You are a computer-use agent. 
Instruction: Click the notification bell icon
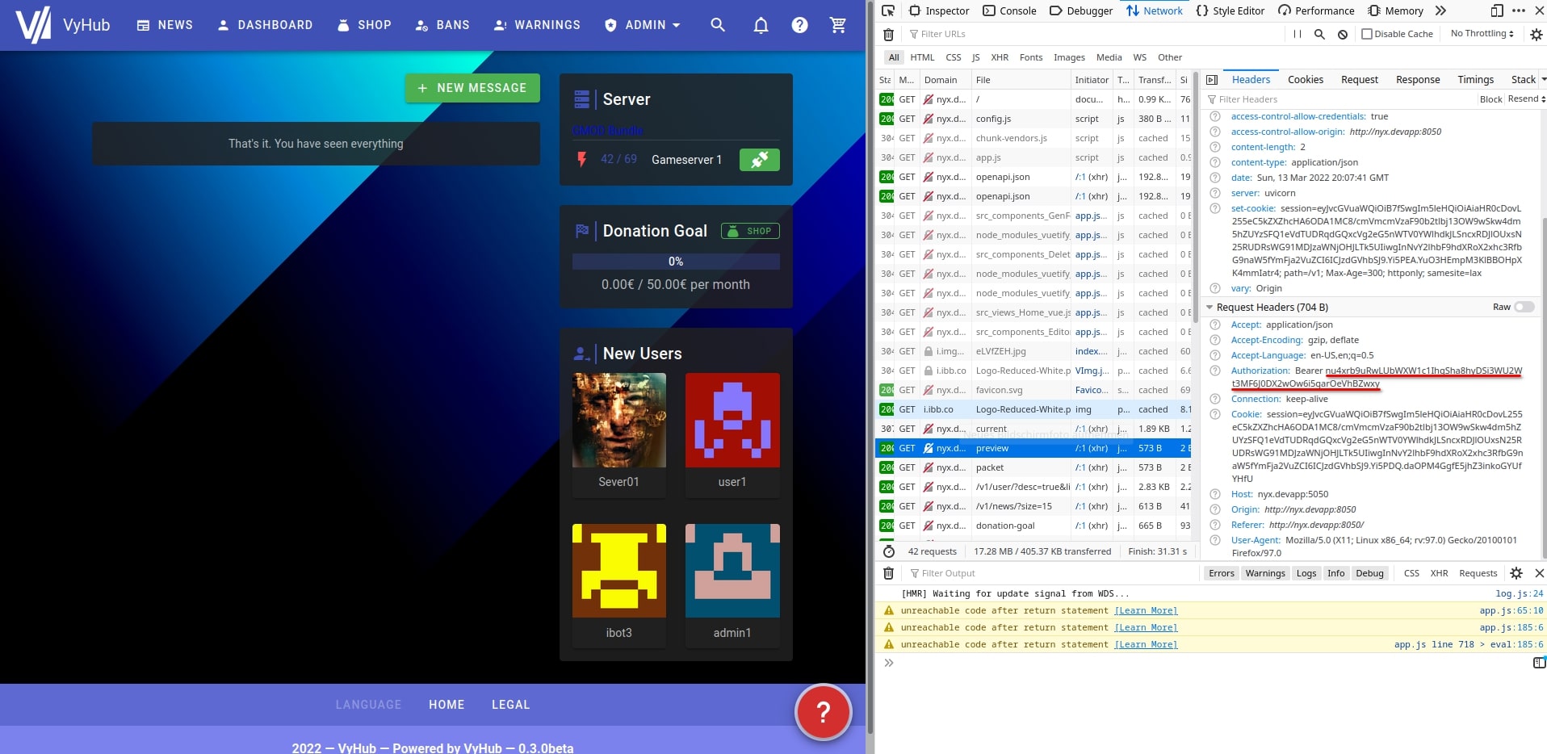760,25
